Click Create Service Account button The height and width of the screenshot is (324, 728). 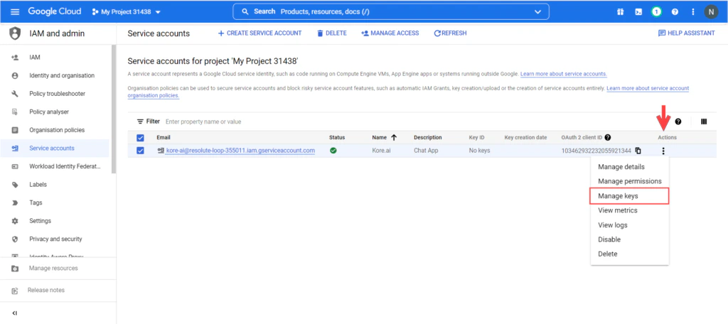[x=260, y=33]
